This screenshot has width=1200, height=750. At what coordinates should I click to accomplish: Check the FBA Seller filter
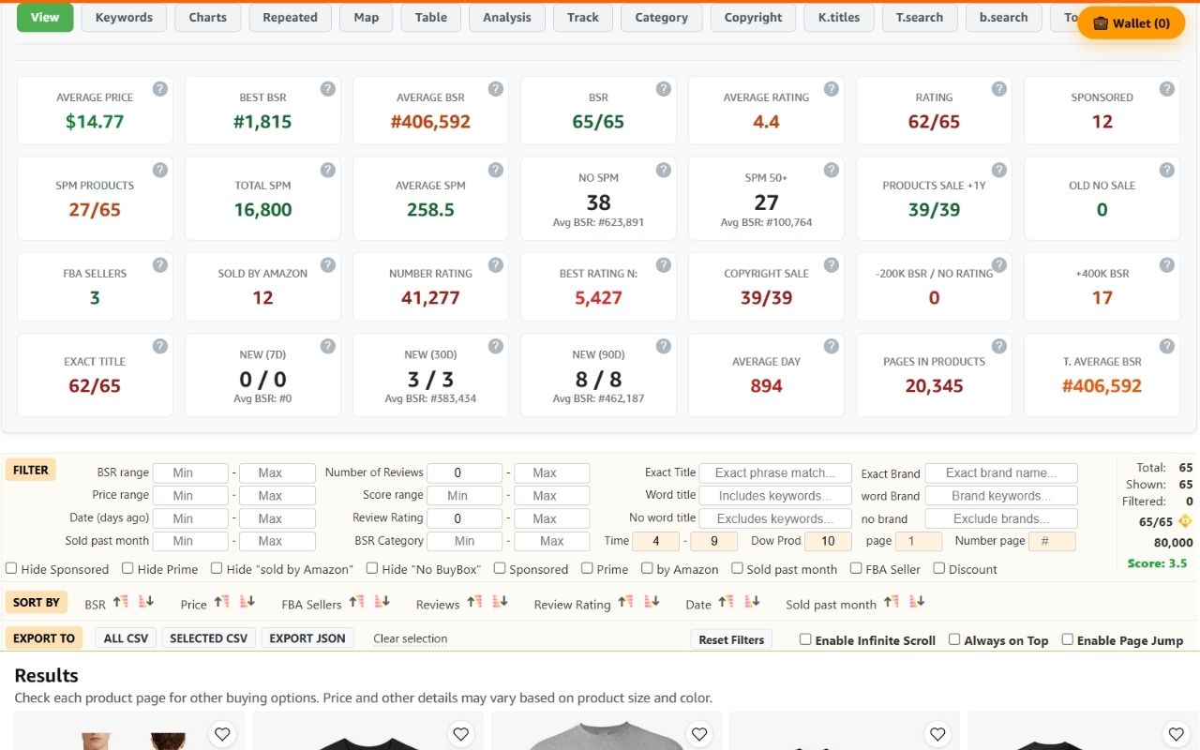[856, 569]
